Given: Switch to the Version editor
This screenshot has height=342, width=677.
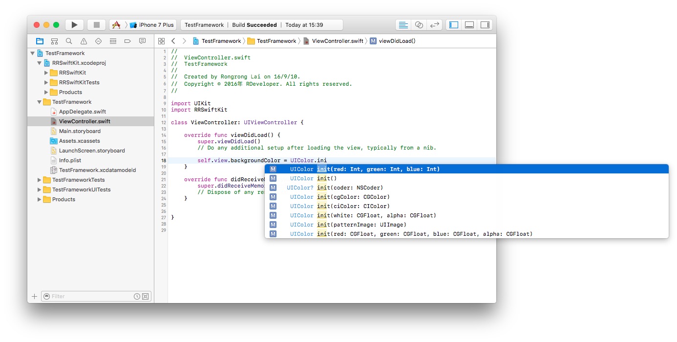Looking at the screenshot, I should 434,25.
